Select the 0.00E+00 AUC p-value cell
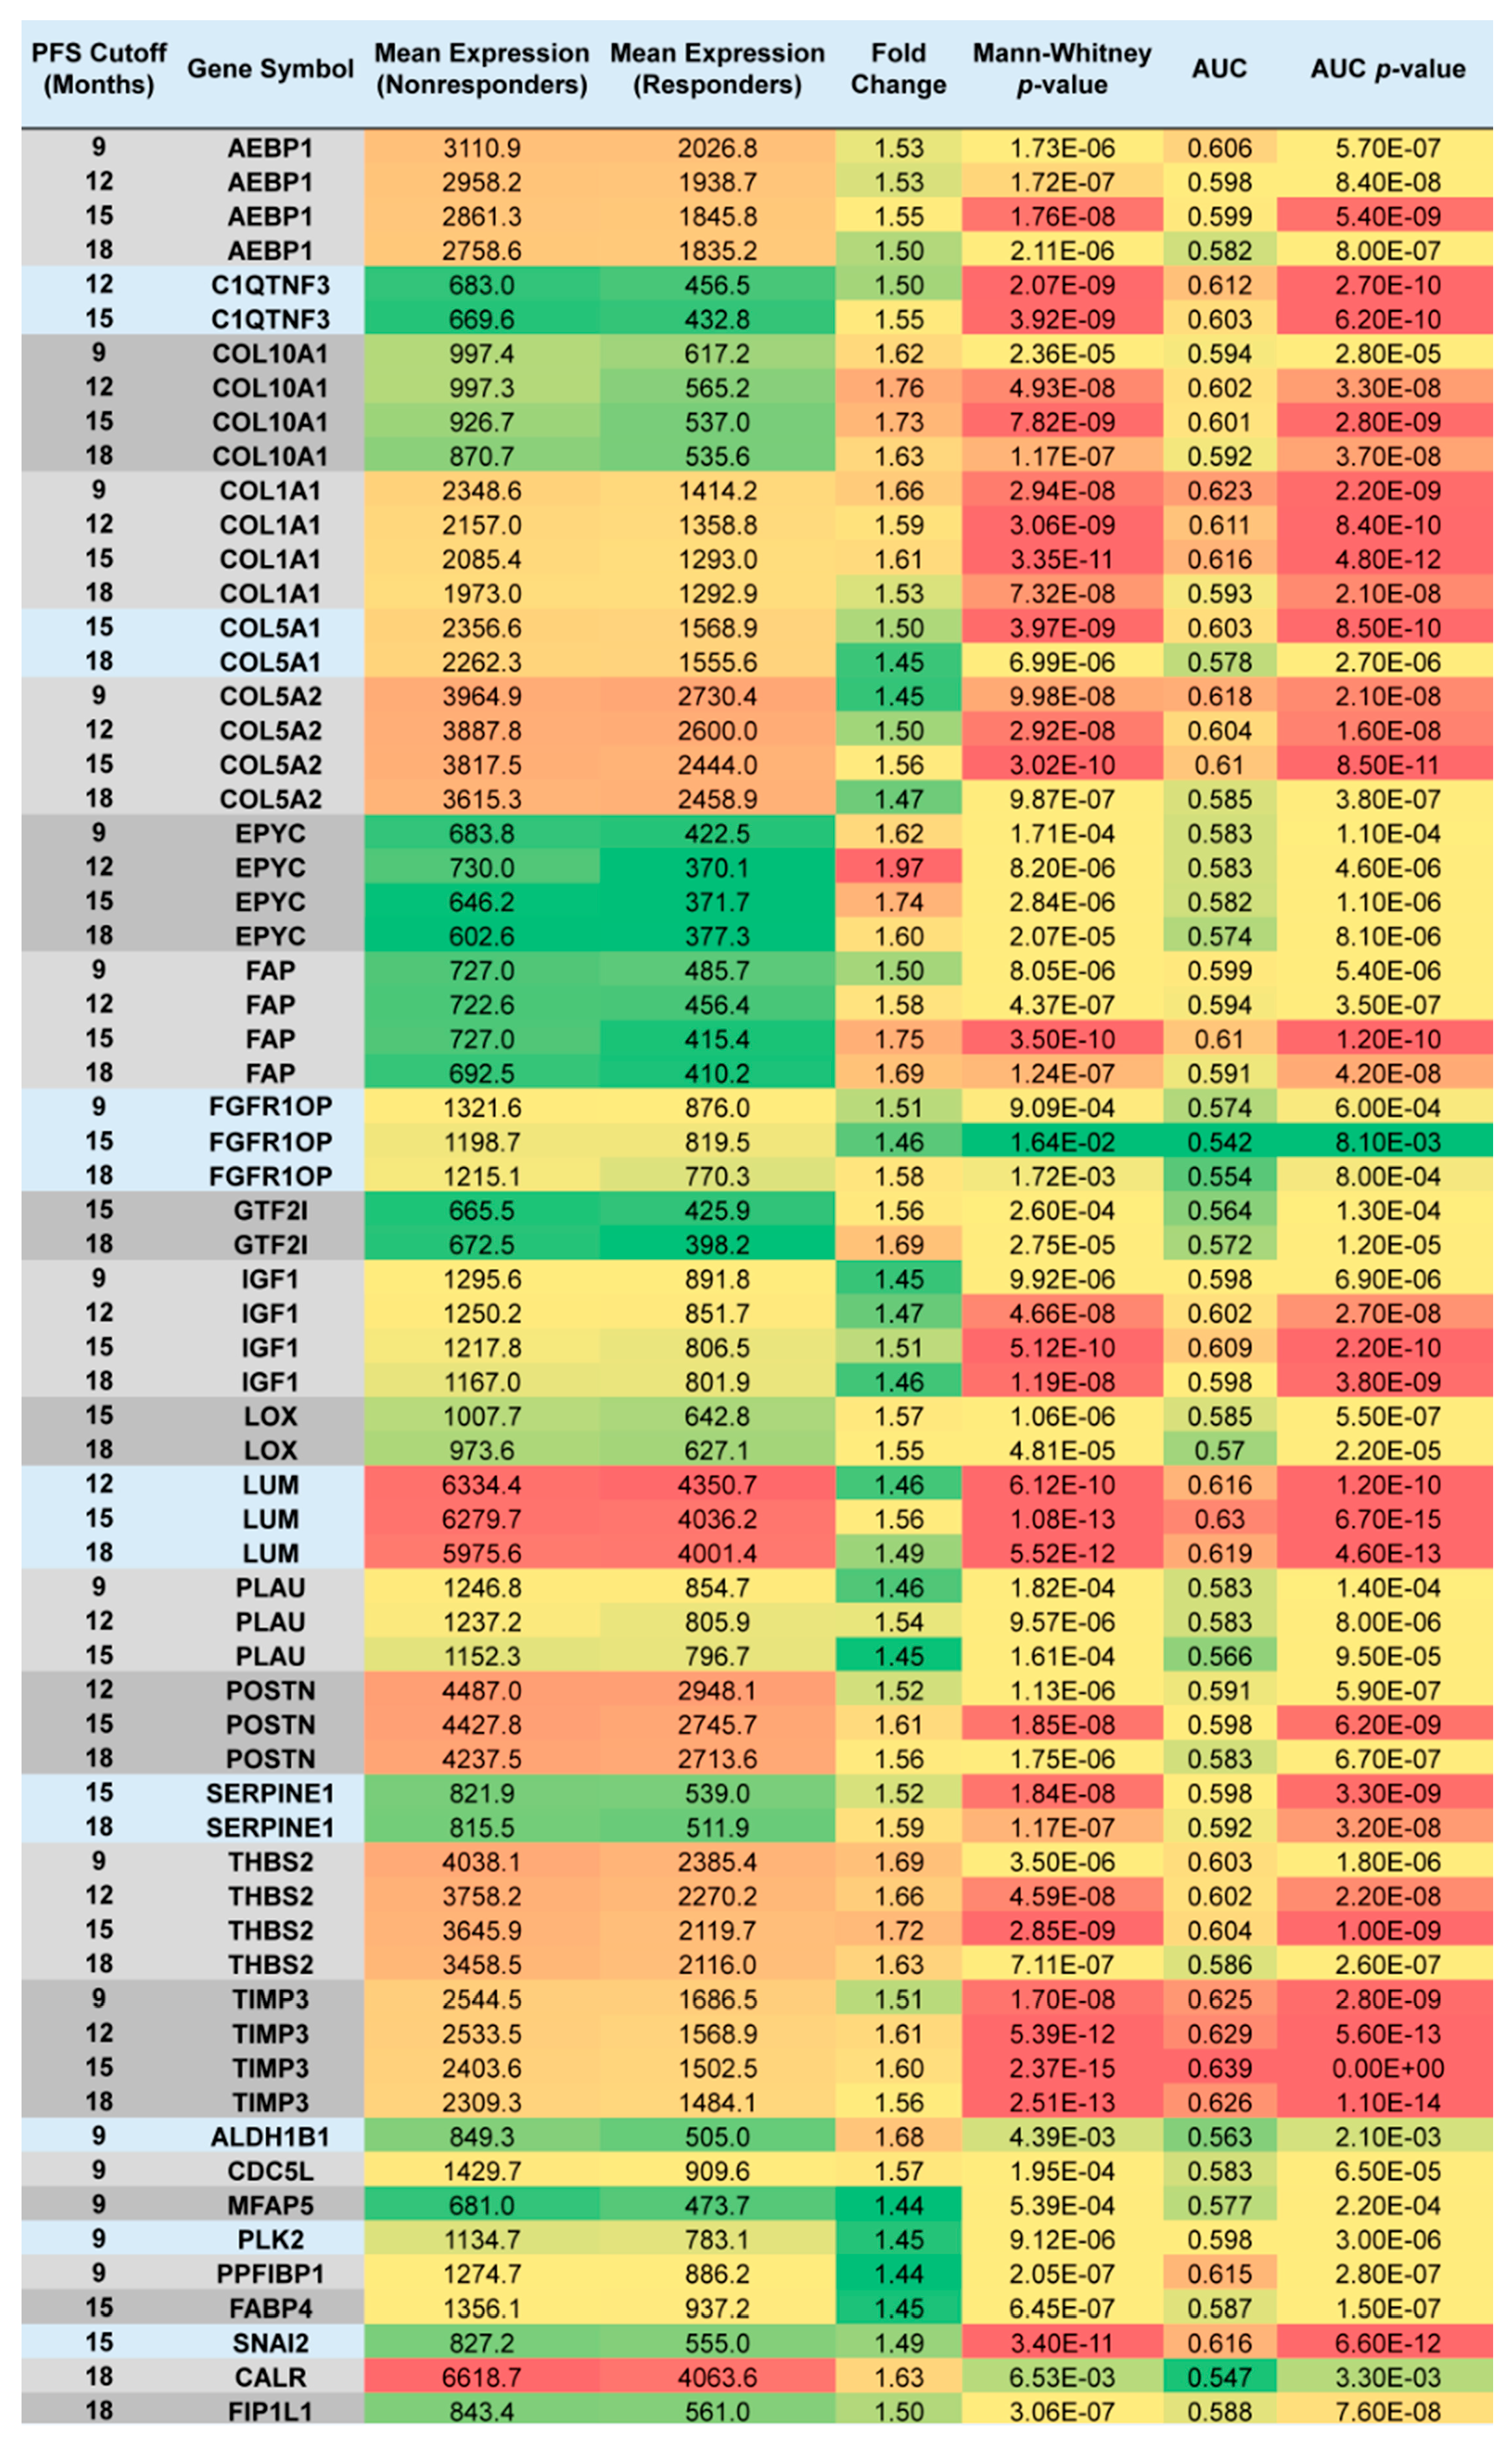Screen dimensions: 1512x2445 tap(1387, 2067)
